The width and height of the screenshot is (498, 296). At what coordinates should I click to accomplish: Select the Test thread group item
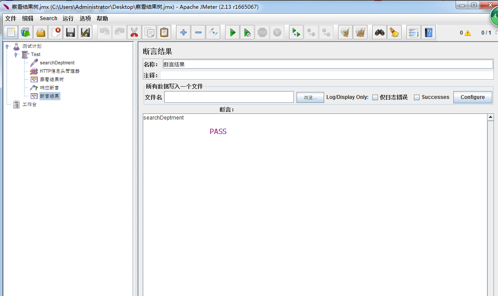[x=35, y=54]
